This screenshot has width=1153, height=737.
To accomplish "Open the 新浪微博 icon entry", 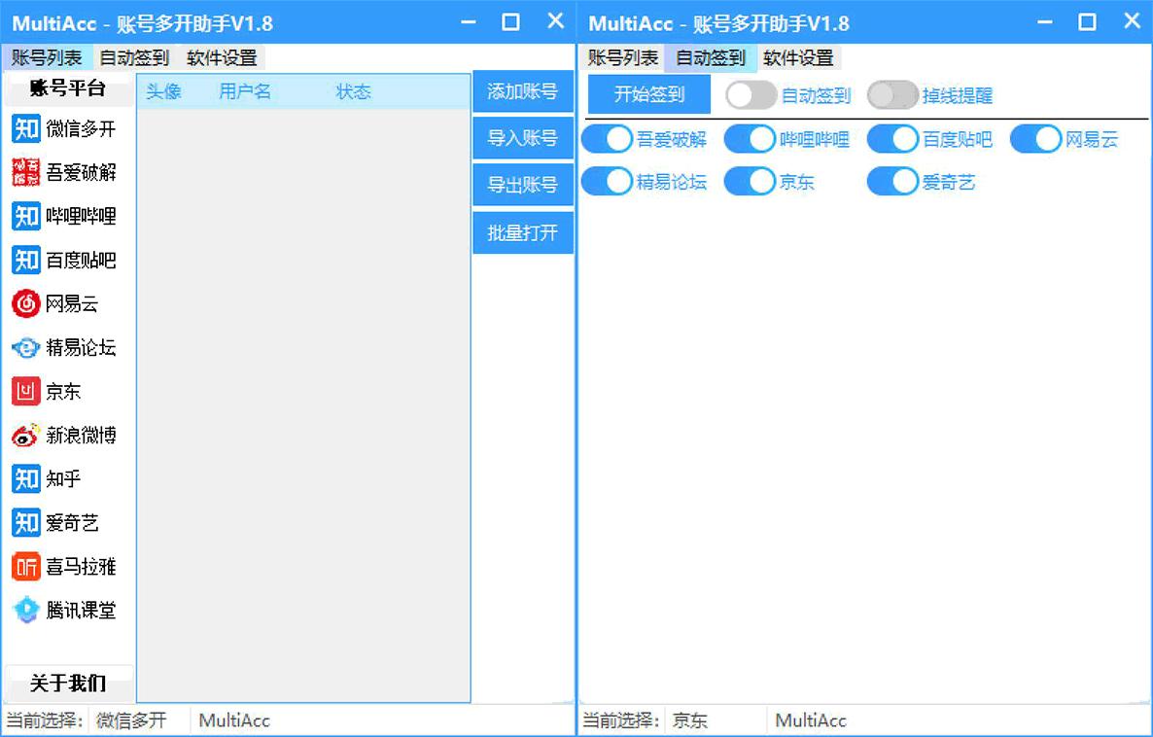I will pos(25,436).
